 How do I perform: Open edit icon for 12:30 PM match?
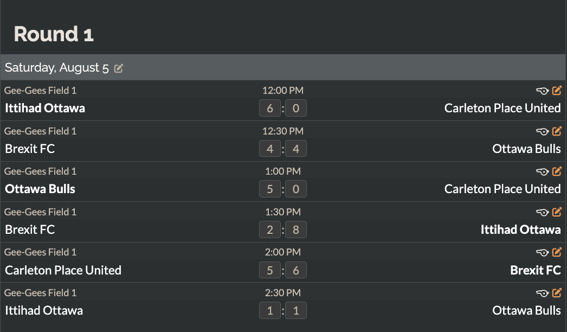(557, 131)
